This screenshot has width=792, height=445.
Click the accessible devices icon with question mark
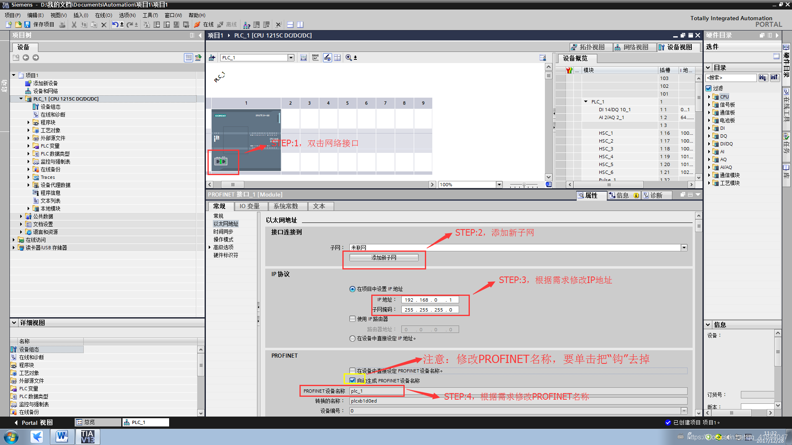(247, 25)
